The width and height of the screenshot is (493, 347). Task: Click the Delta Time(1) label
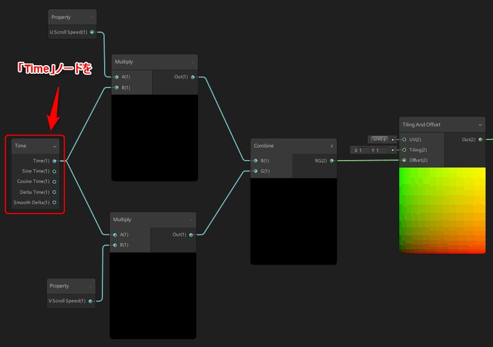tap(34, 192)
